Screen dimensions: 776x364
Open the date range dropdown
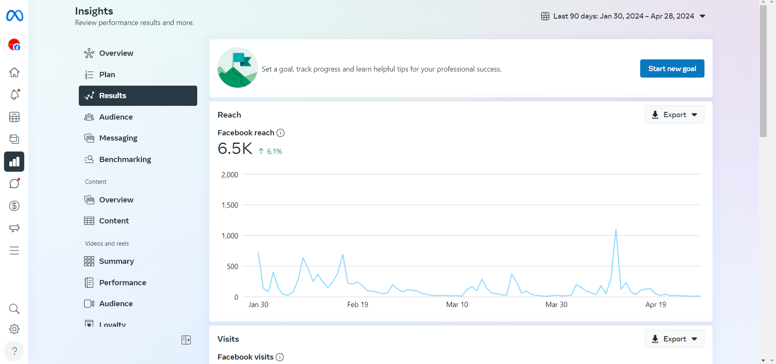pyautogui.click(x=623, y=16)
